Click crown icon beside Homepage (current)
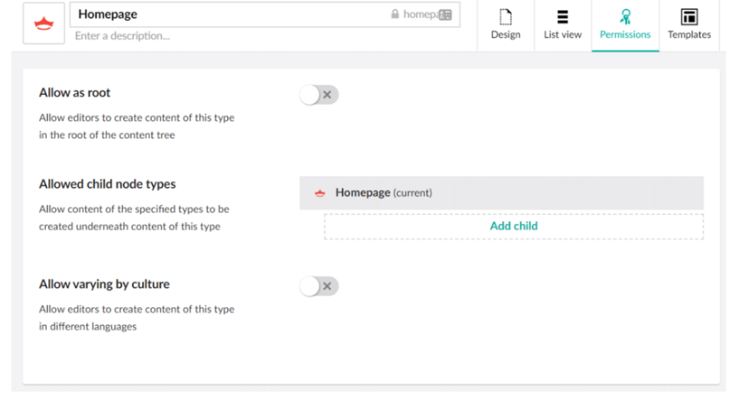Image resolution: width=730 pixels, height=400 pixels. (x=319, y=193)
